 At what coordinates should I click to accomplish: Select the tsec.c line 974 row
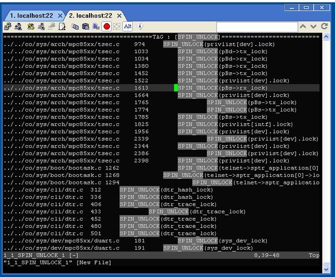click(161, 45)
